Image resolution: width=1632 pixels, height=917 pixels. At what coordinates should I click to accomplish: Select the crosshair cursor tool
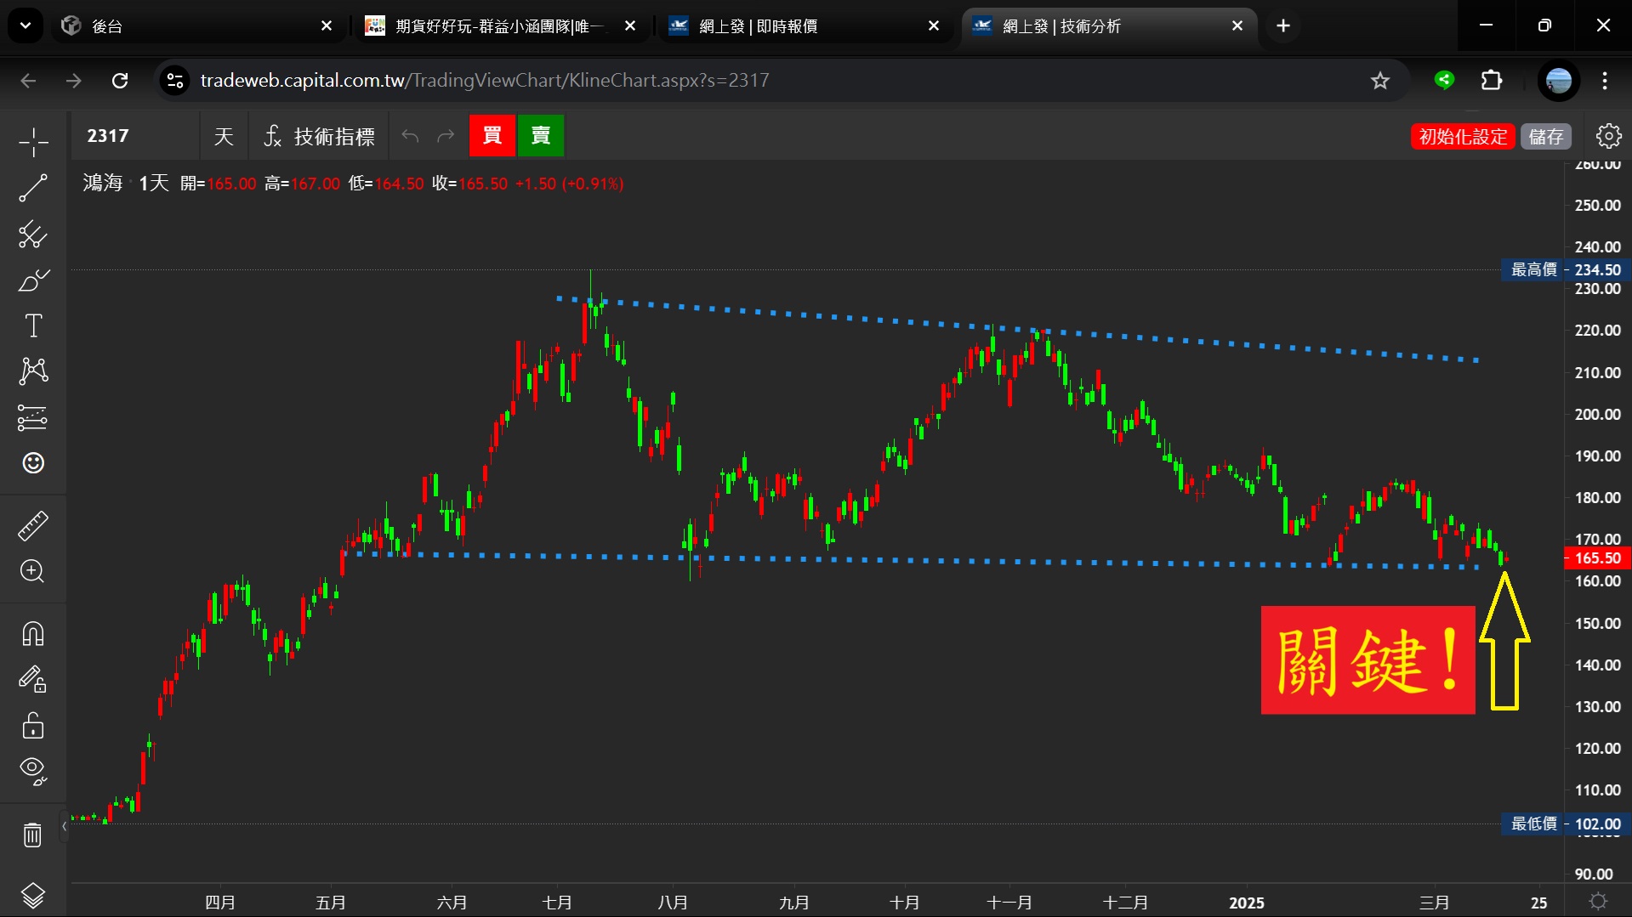33,142
